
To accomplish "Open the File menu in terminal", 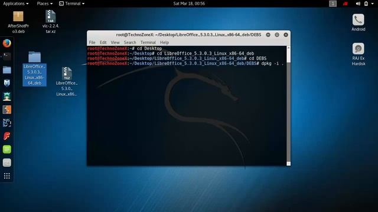I will tap(92, 42).
